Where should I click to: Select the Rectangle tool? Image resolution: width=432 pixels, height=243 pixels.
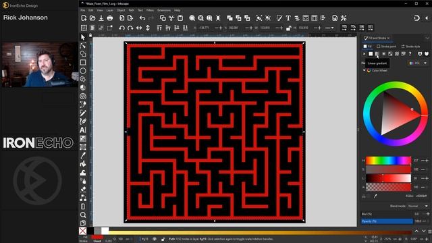[x=83, y=63]
